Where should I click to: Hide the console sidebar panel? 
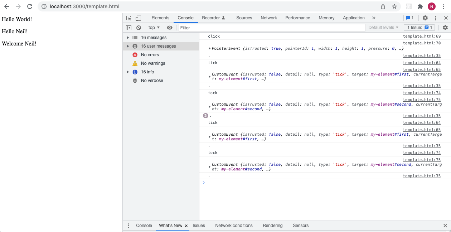(x=129, y=28)
